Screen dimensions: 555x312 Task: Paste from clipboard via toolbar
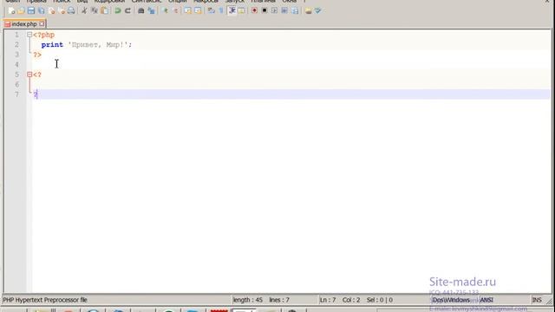[x=105, y=11]
